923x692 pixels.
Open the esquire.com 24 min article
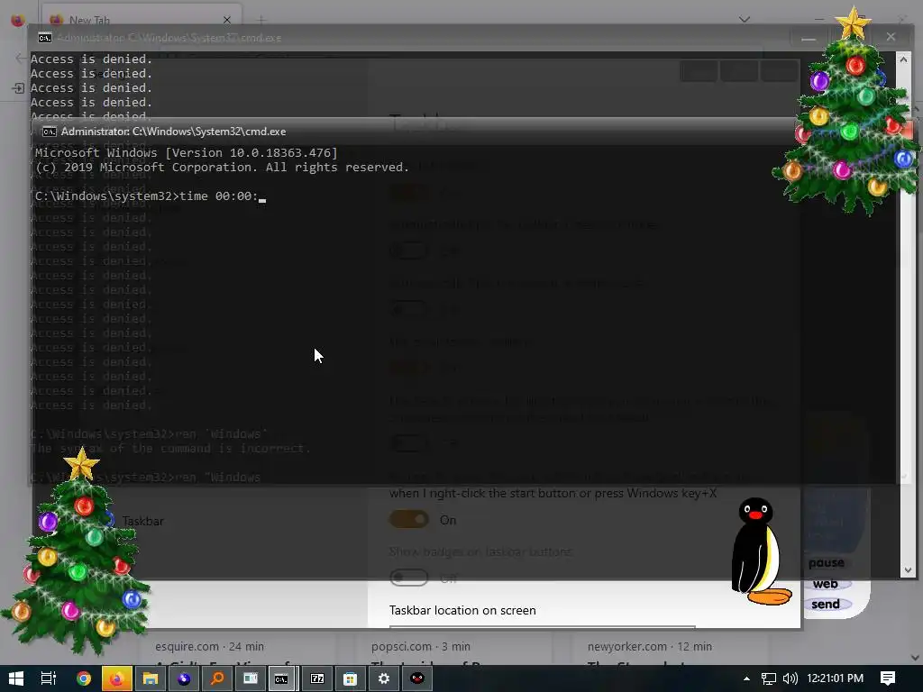pyautogui.click(x=209, y=647)
